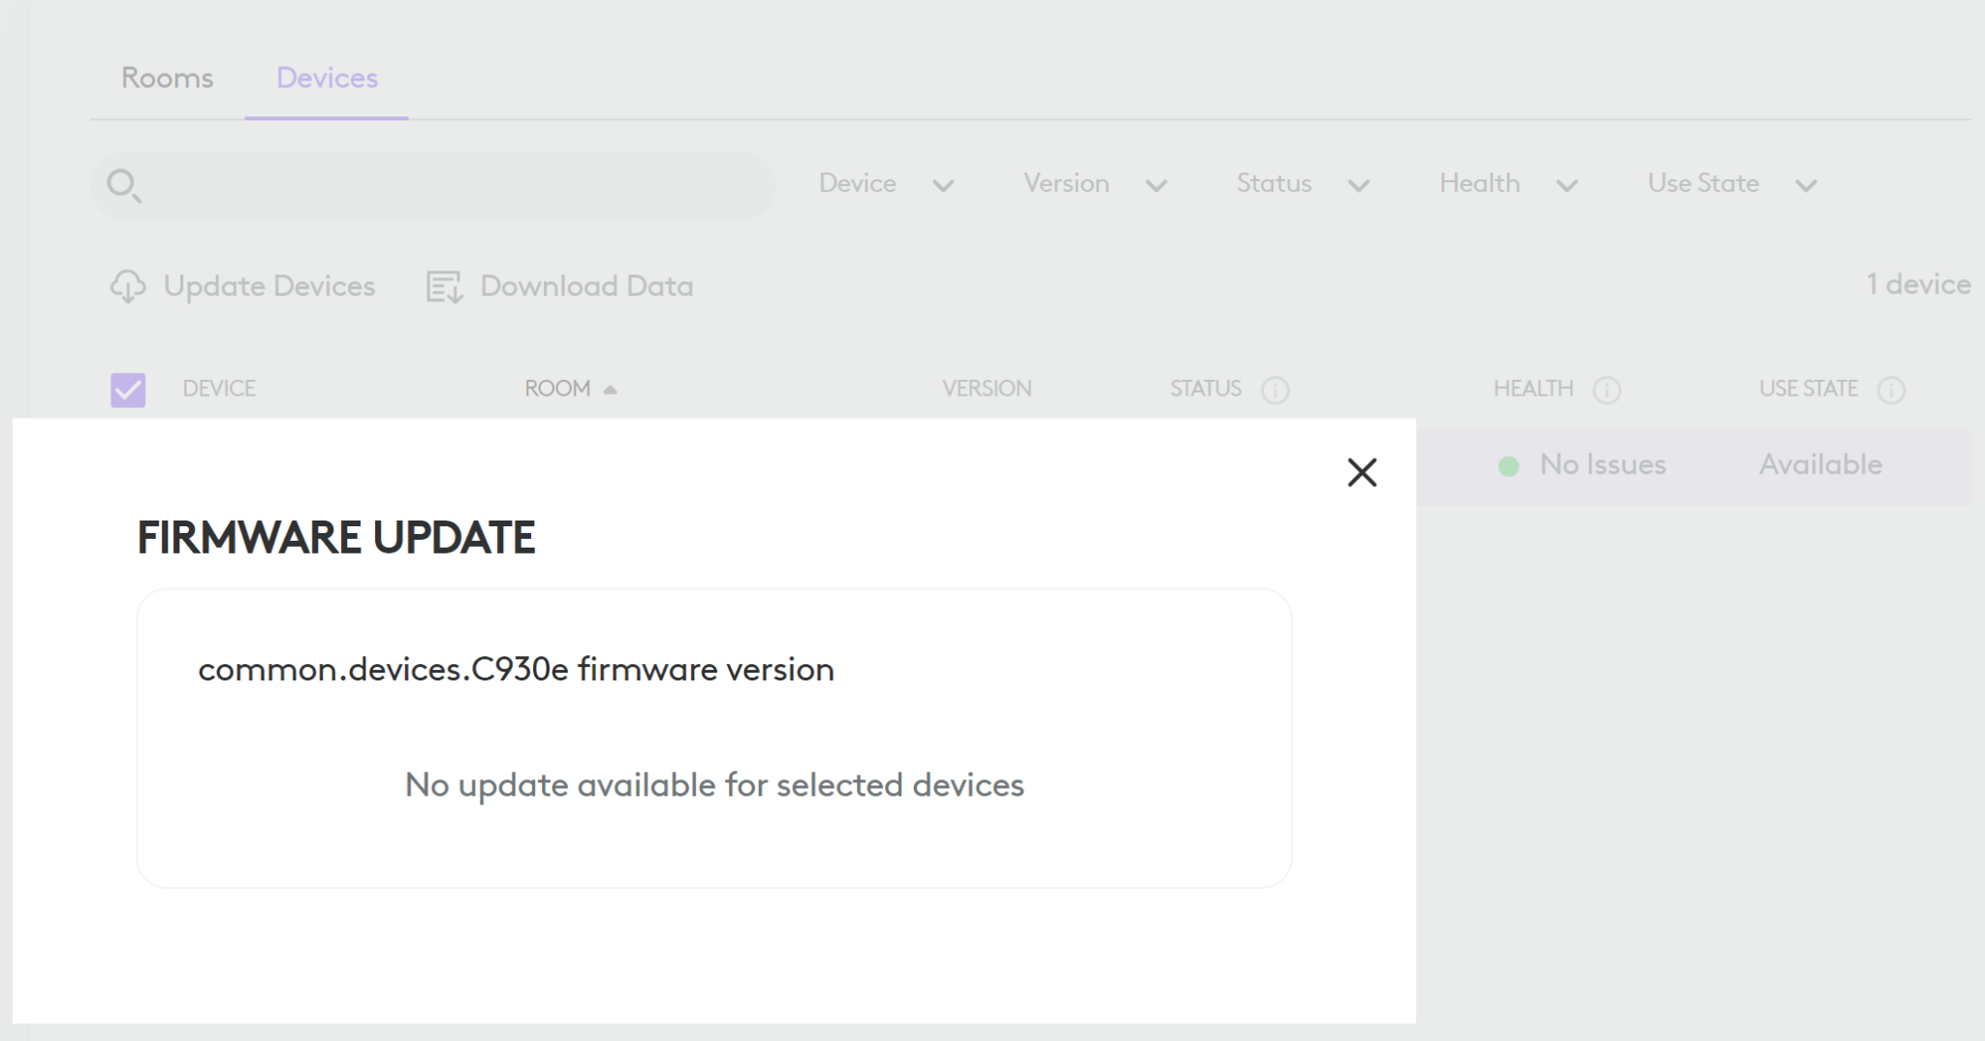Dismiss the Firmware Update dialog with the X
The width and height of the screenshot is (1985, 1041).
pos(1362,473)
